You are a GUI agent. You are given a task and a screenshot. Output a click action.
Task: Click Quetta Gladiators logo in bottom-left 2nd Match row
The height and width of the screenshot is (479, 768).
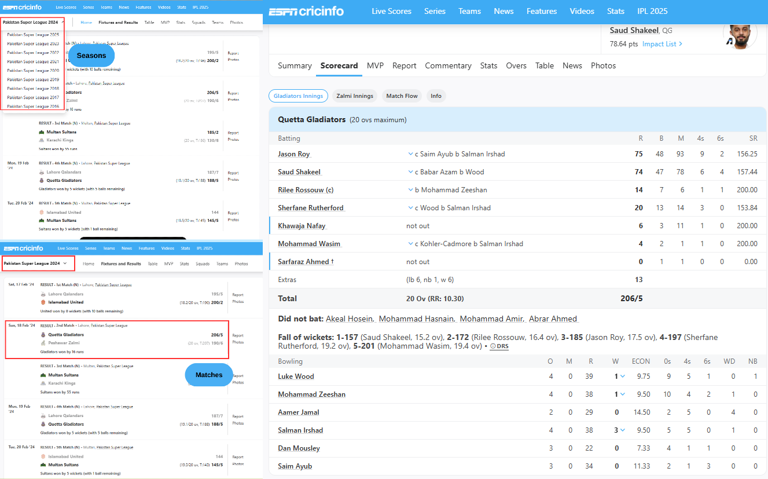tap(42, 335)
